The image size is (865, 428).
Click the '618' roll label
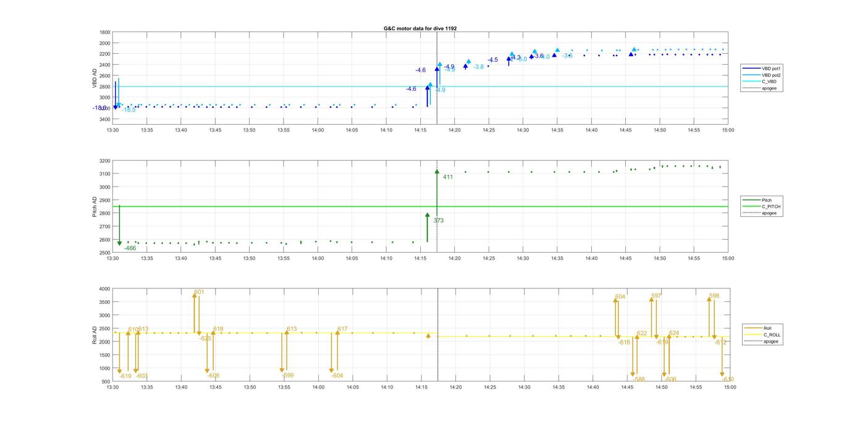coord(218,329)
